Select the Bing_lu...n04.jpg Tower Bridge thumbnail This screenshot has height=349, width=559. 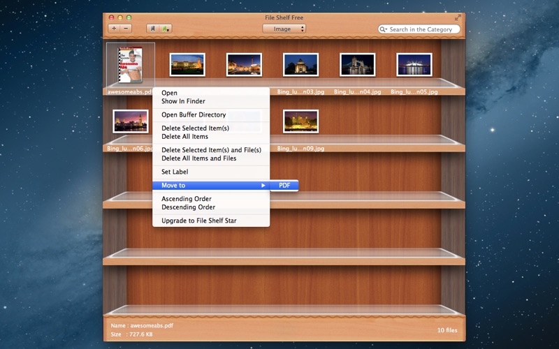pos(357,64)
